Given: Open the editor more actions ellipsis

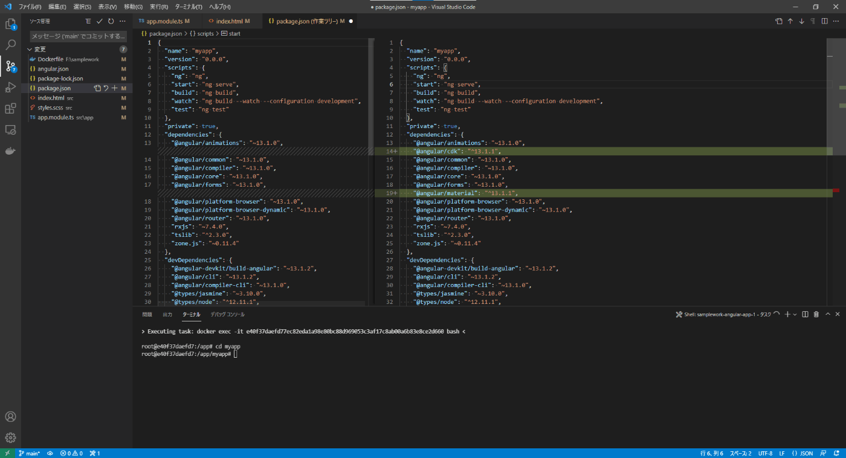Looking at the screenshot, I should pos(836,21).
